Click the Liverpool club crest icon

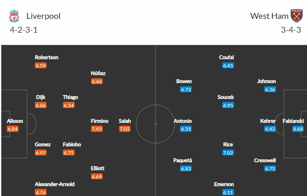pyautogui.click(x=14, y=16)
